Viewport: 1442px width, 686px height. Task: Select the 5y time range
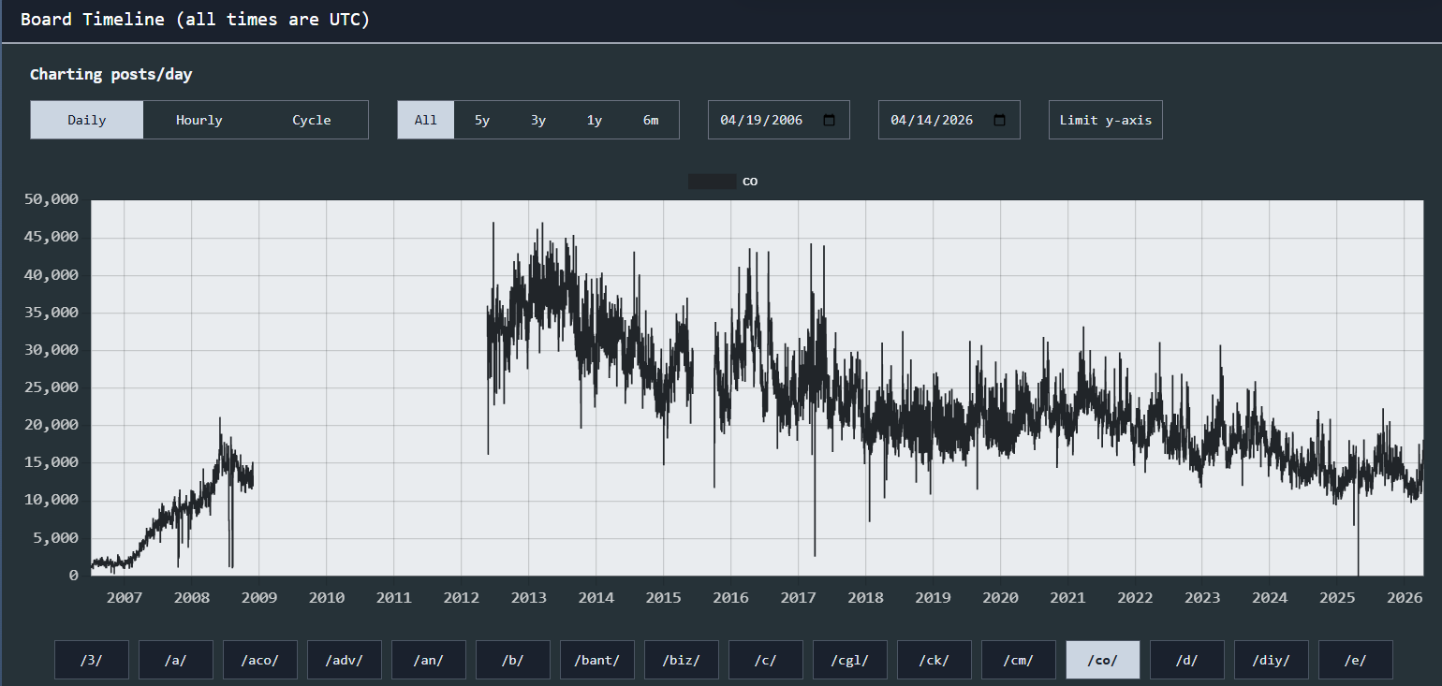click(482, 120)
